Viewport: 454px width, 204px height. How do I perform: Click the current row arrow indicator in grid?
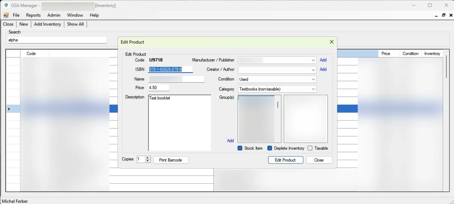tap(9, 109)
